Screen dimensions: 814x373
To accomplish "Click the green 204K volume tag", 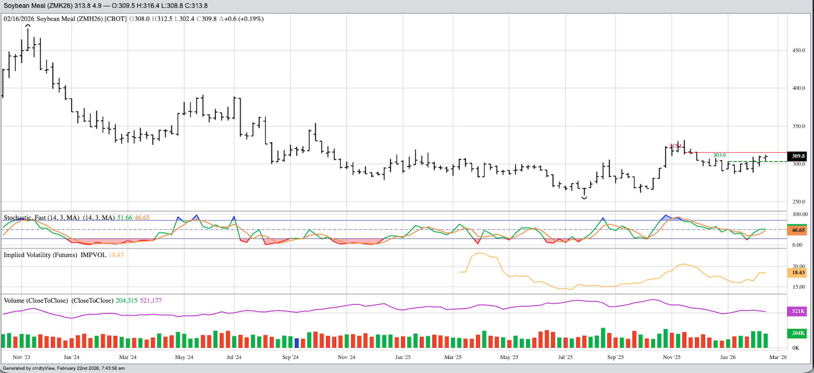I will pos(797,333).
